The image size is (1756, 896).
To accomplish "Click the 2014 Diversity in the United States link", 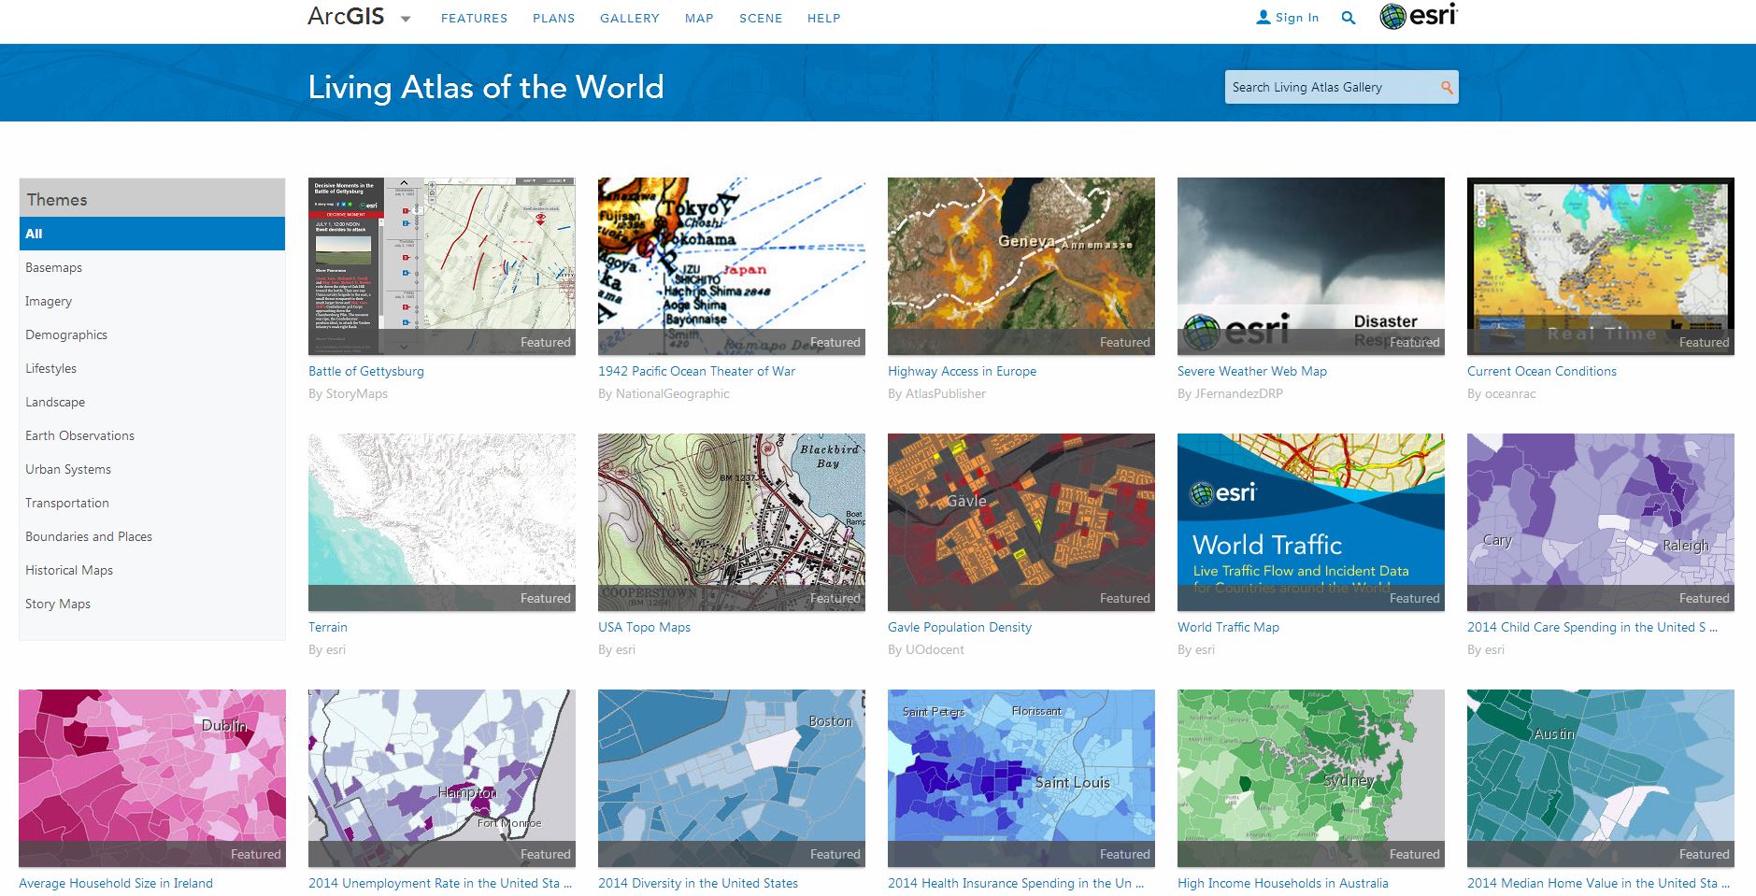I will point(698,883).
